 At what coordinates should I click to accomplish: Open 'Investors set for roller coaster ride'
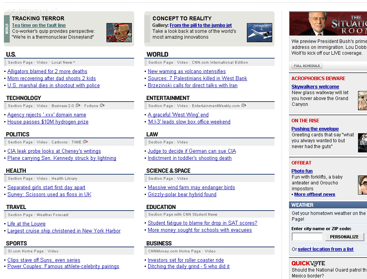[186, 260]
